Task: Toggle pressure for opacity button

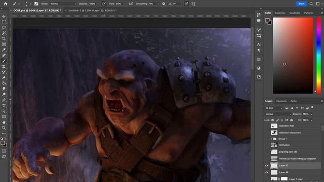Action: tap(104, 4)
